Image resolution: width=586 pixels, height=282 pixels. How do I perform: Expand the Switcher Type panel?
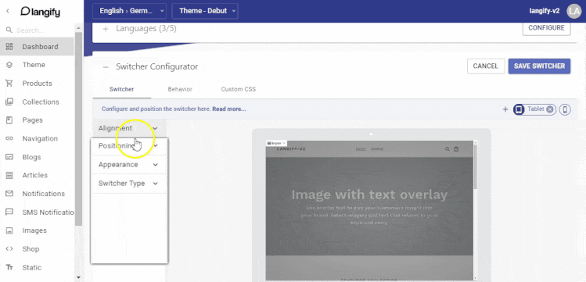[128, 183]
